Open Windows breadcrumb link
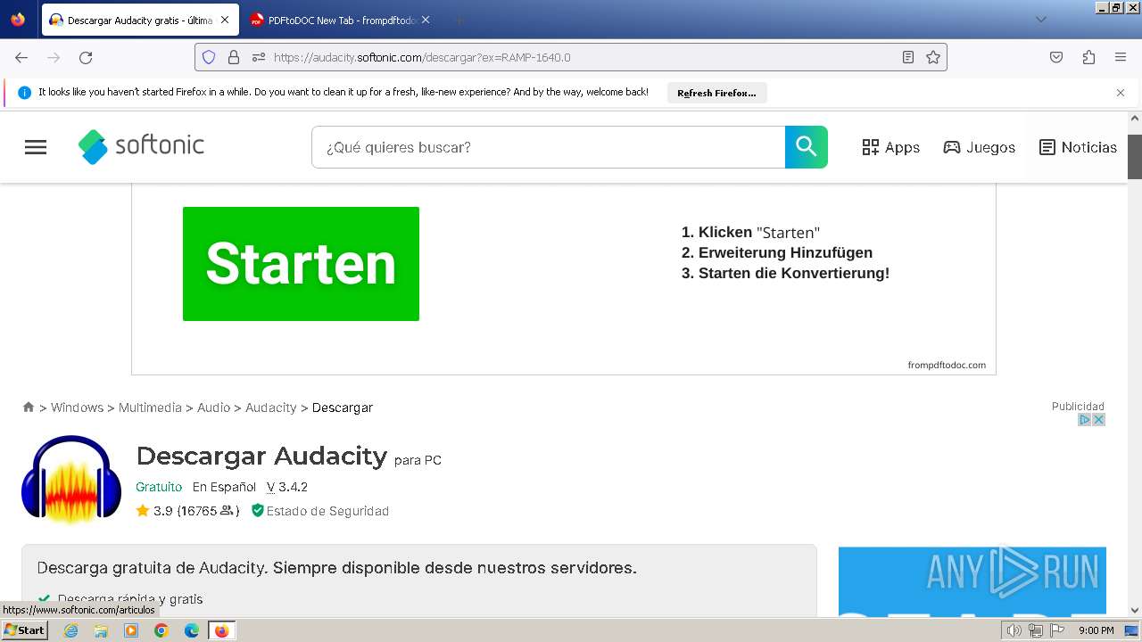1142x642 pixels. (x=77, y=407)
